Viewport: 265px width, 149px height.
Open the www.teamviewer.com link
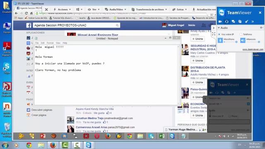tap(253, 49)
